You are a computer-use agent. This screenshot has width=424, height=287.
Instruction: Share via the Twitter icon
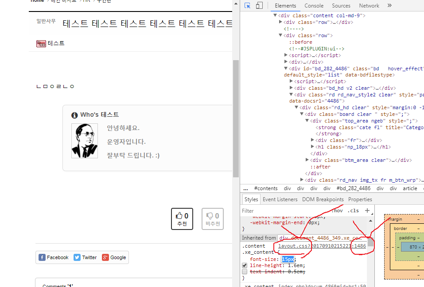85,257
